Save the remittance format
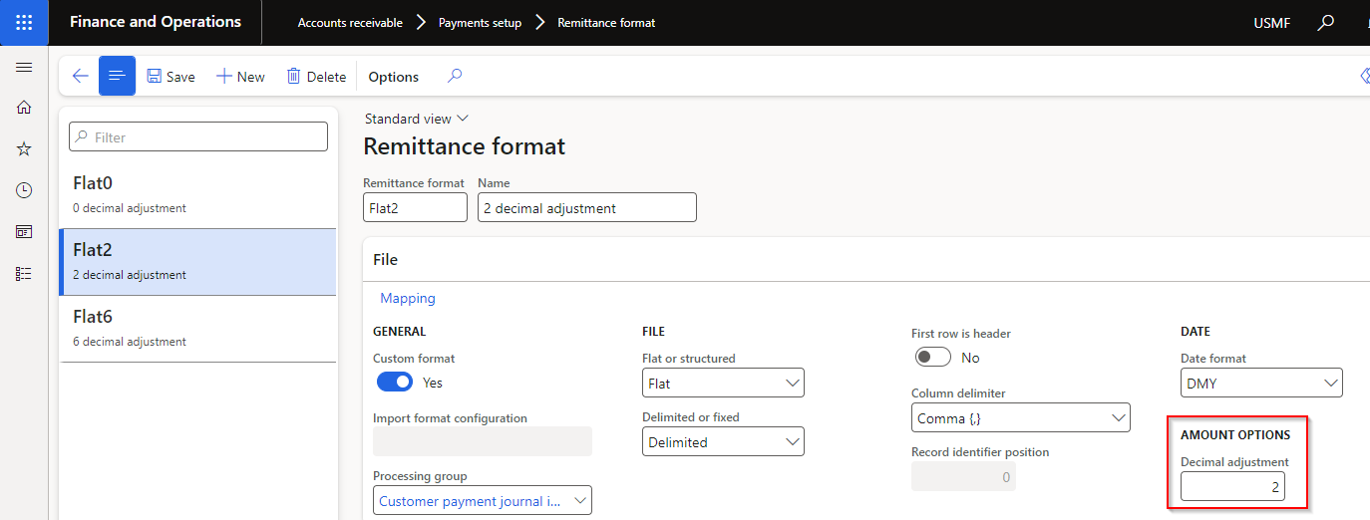 pyautogui.click(x=171, y=77)
